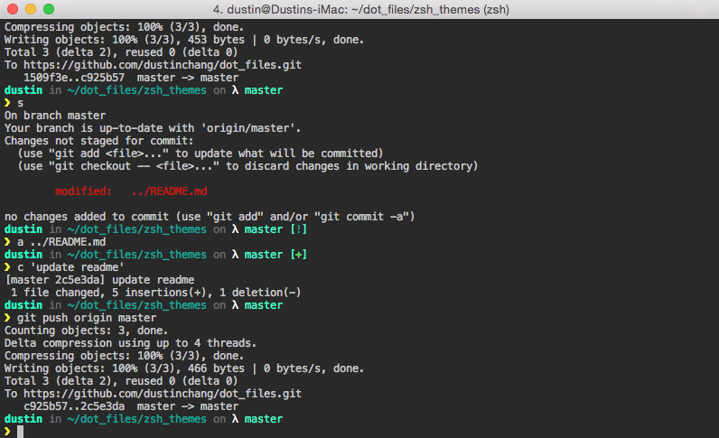Click 'no changes added to commit' line
719x438 pixels.
coord(210,217)
